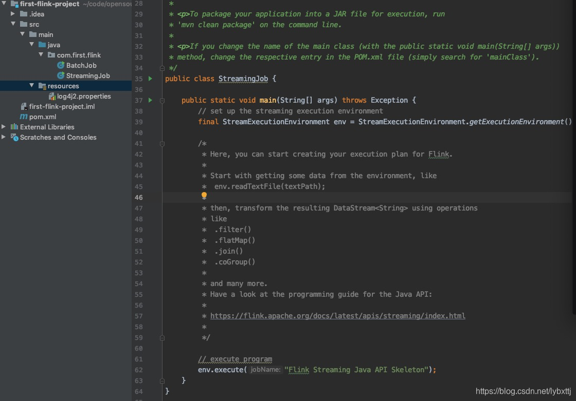Image resolution: width=576 pixels, height=401 pixels.
Task: Click the StreamingJob class icon
Action: (61, 75)
